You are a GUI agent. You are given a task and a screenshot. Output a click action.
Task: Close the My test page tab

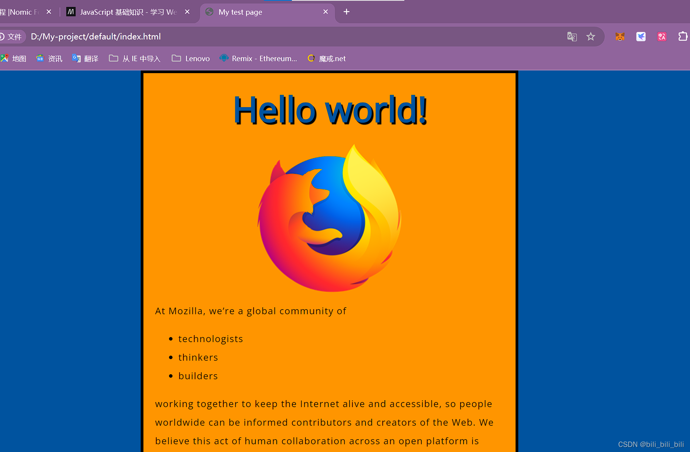(326, 12)
